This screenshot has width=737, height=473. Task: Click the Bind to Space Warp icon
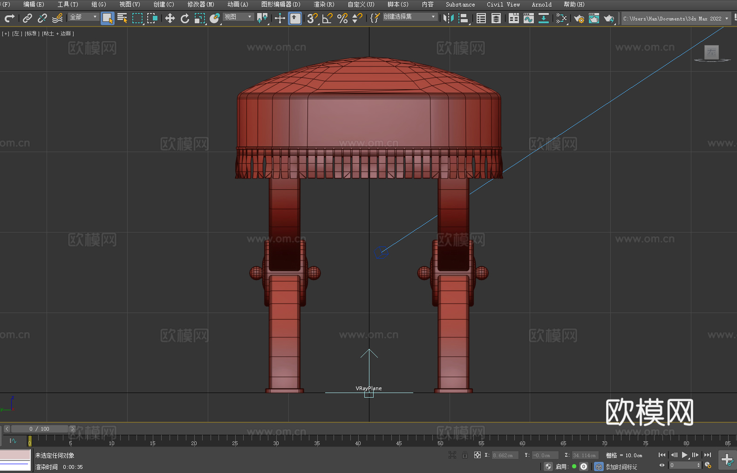point(57,18)
